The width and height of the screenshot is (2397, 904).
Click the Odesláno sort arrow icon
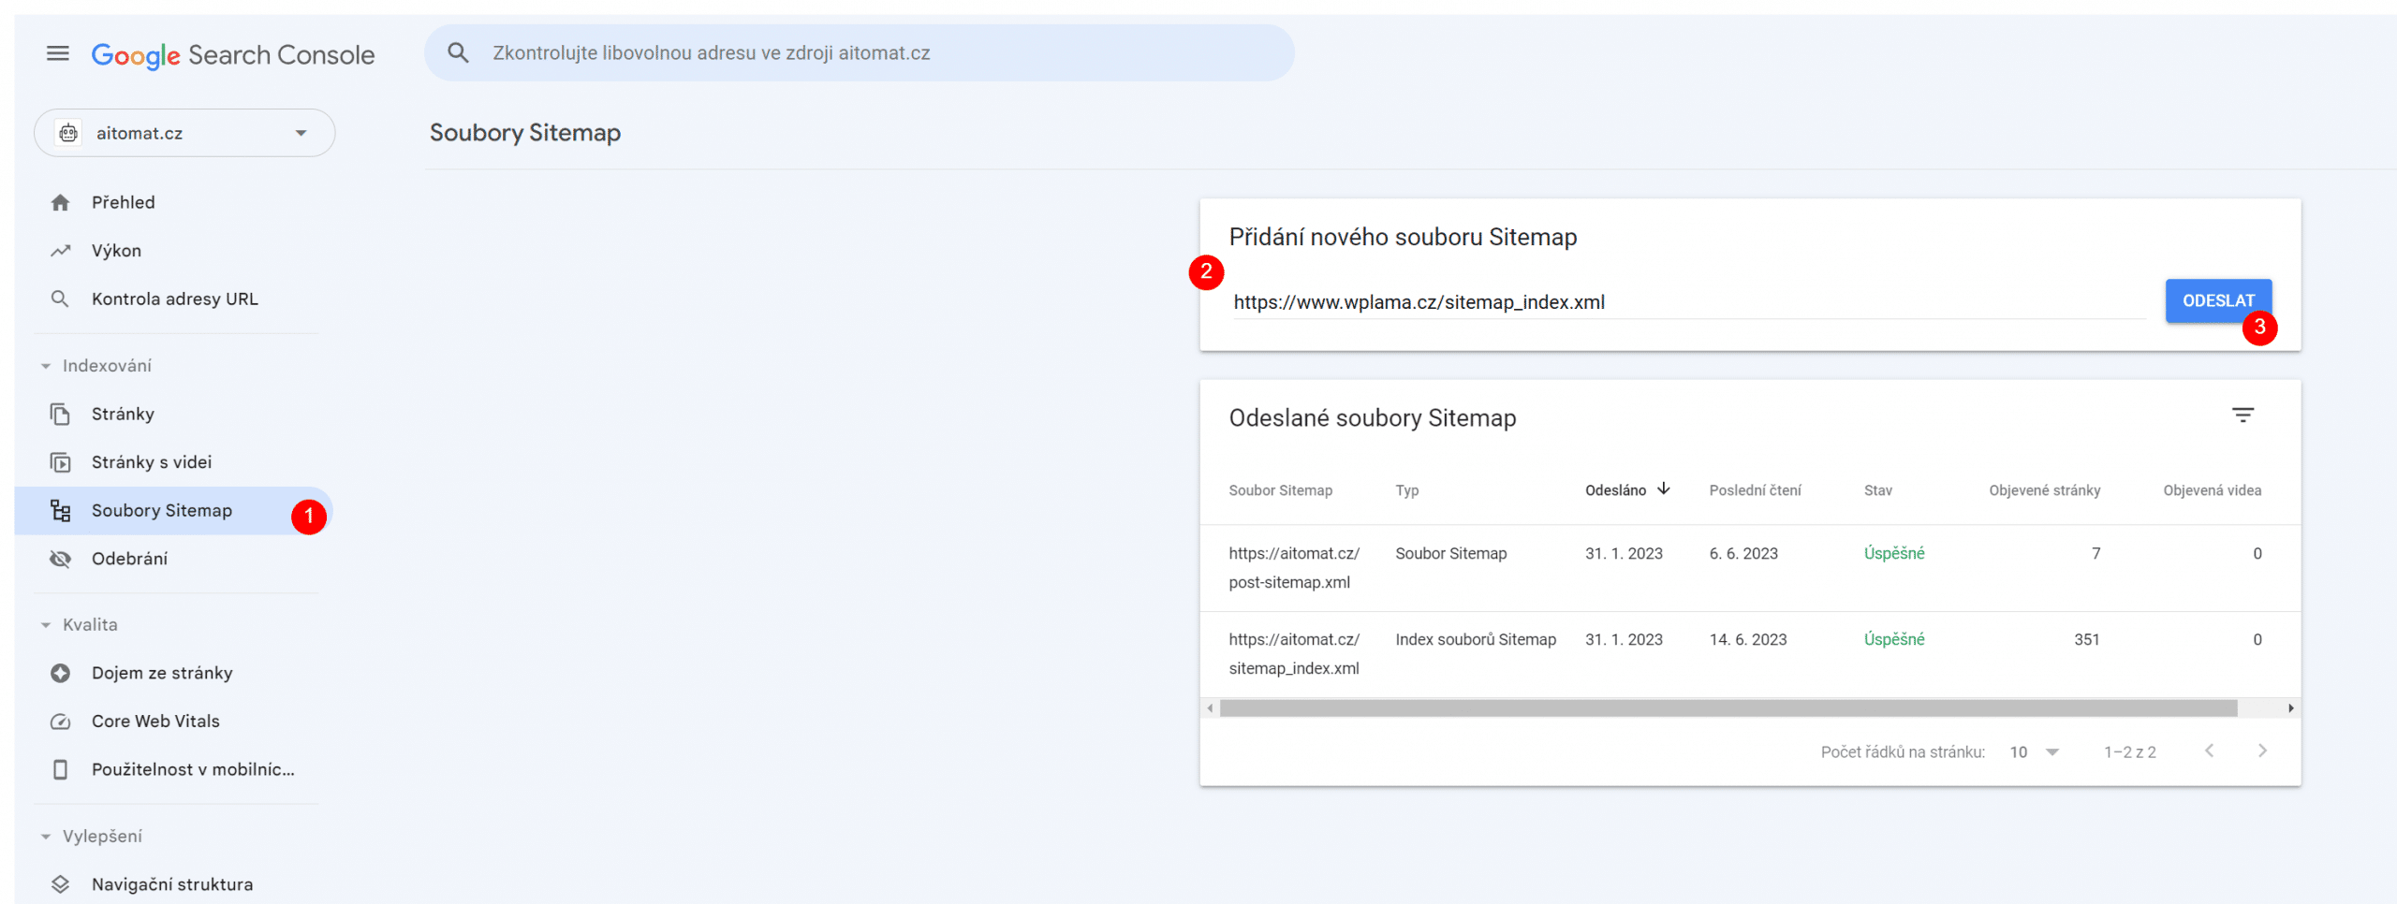1664,488
